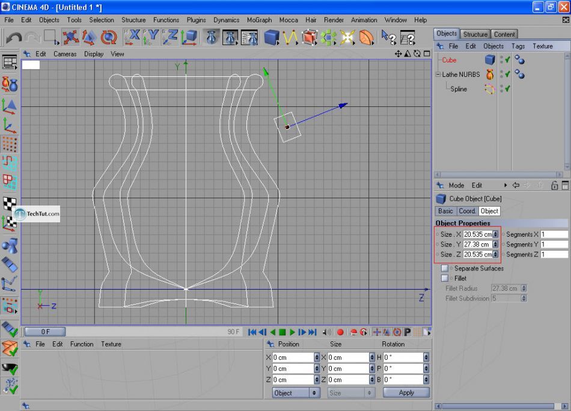Screen dimensions: 571x411
Task: Open the Basic attribute tab
Action: tap(445, 211)
